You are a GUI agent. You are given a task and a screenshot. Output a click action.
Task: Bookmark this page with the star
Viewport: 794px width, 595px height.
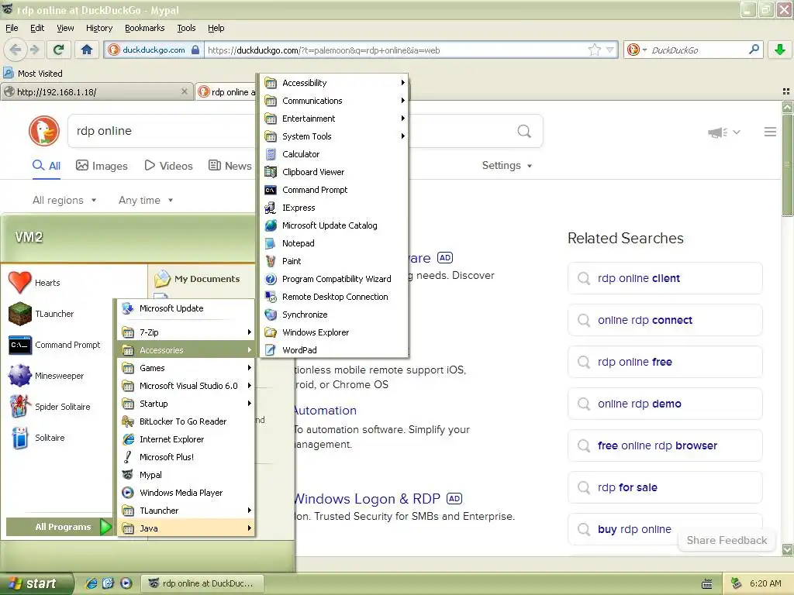(x=594, y=50)
